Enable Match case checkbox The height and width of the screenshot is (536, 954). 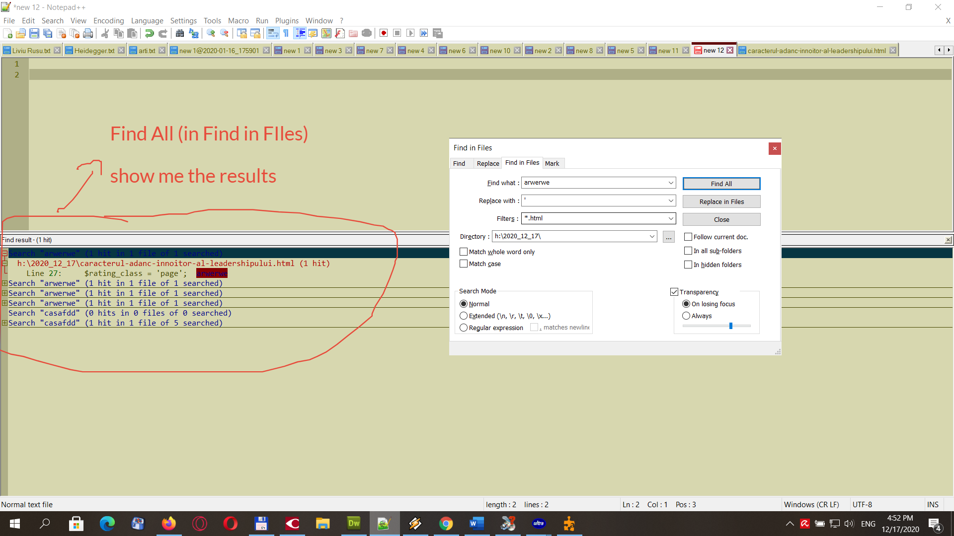(x=464, y=263)
